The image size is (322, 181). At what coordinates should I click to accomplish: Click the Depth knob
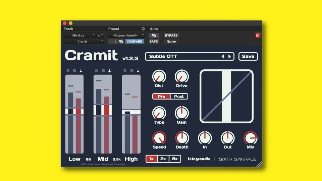click(x=182, y=138)
